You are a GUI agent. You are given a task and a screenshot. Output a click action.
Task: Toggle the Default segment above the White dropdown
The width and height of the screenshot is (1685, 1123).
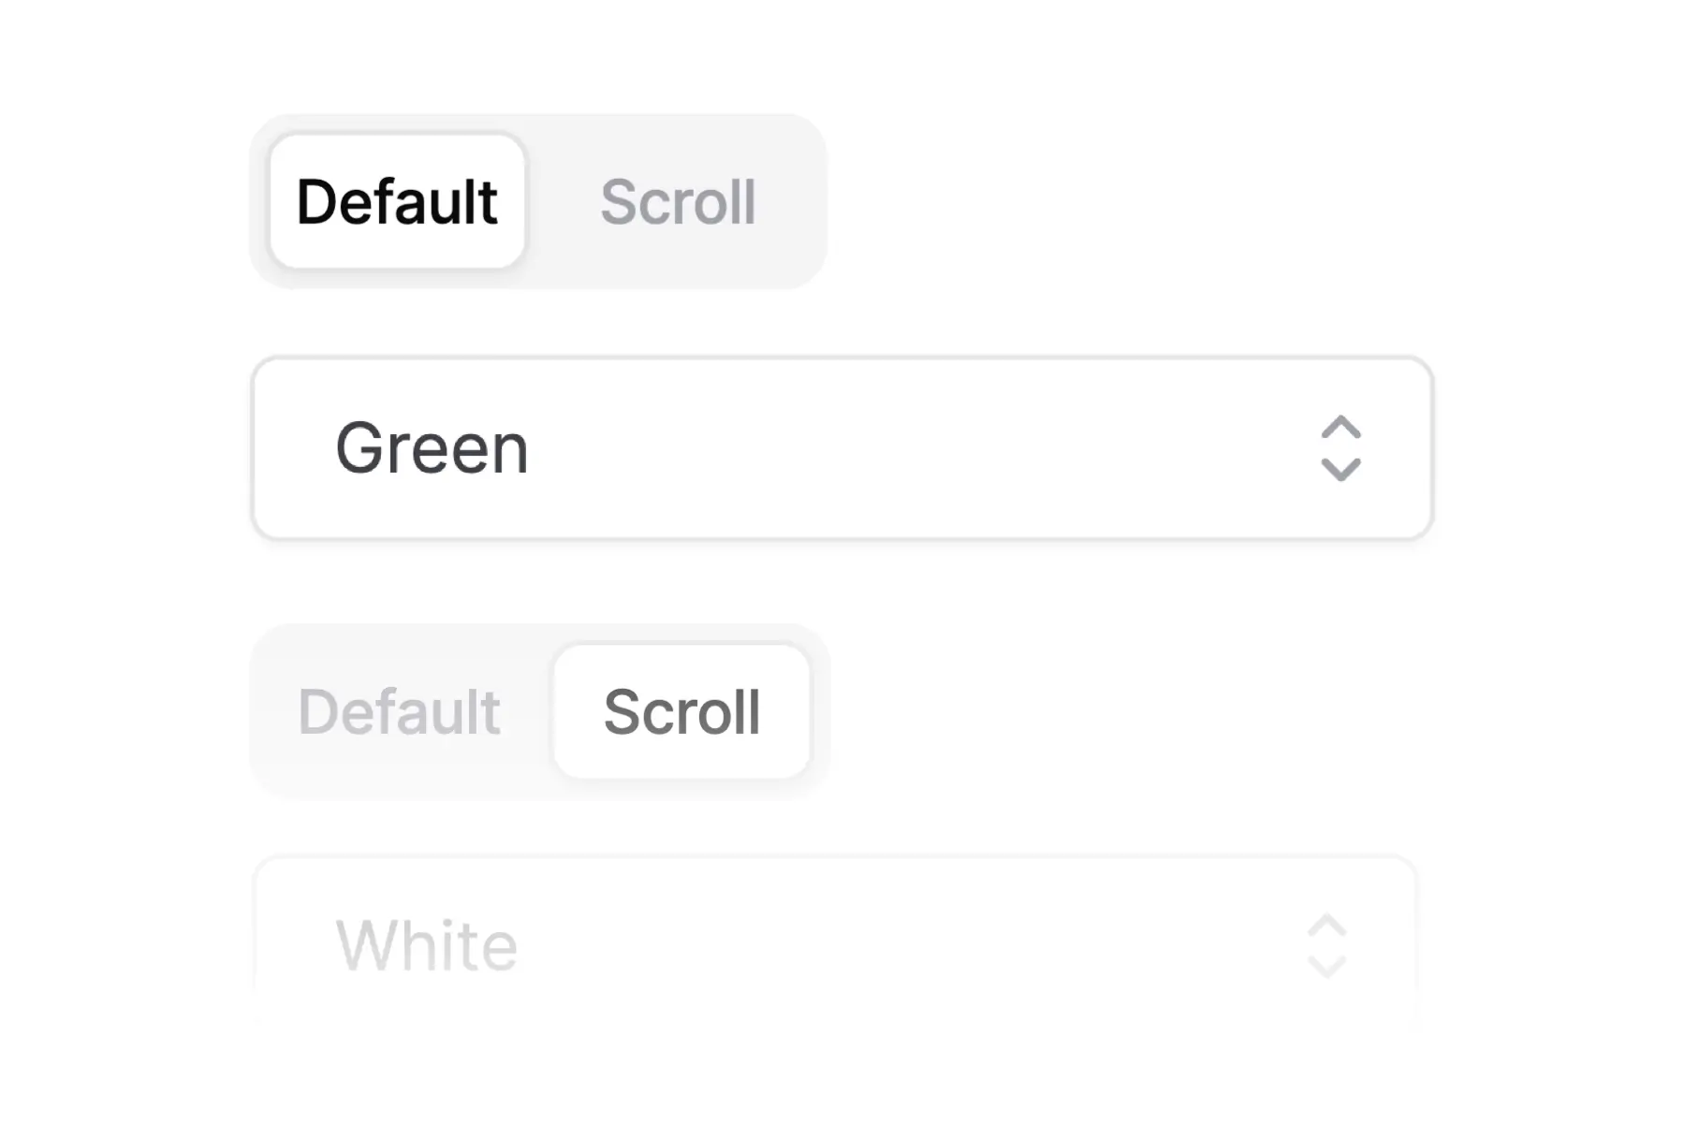[399, 712]
